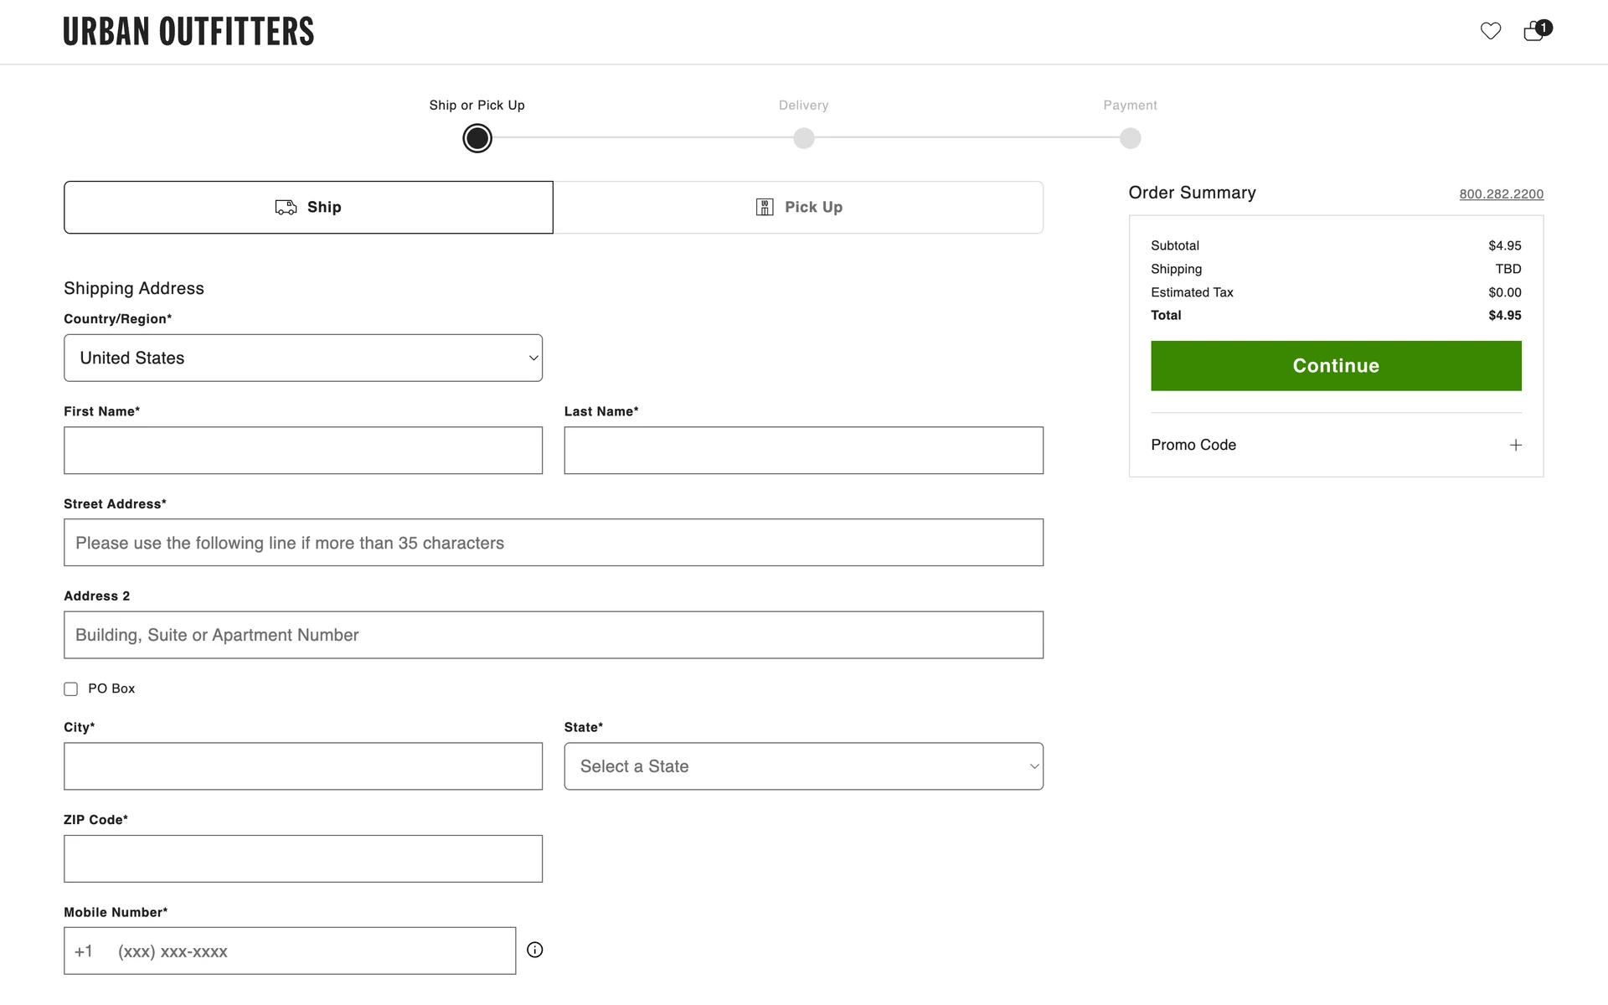Screen dimensions: 1608x1005
Task: Open the shopping bag icon
Action: (1534, 32)
